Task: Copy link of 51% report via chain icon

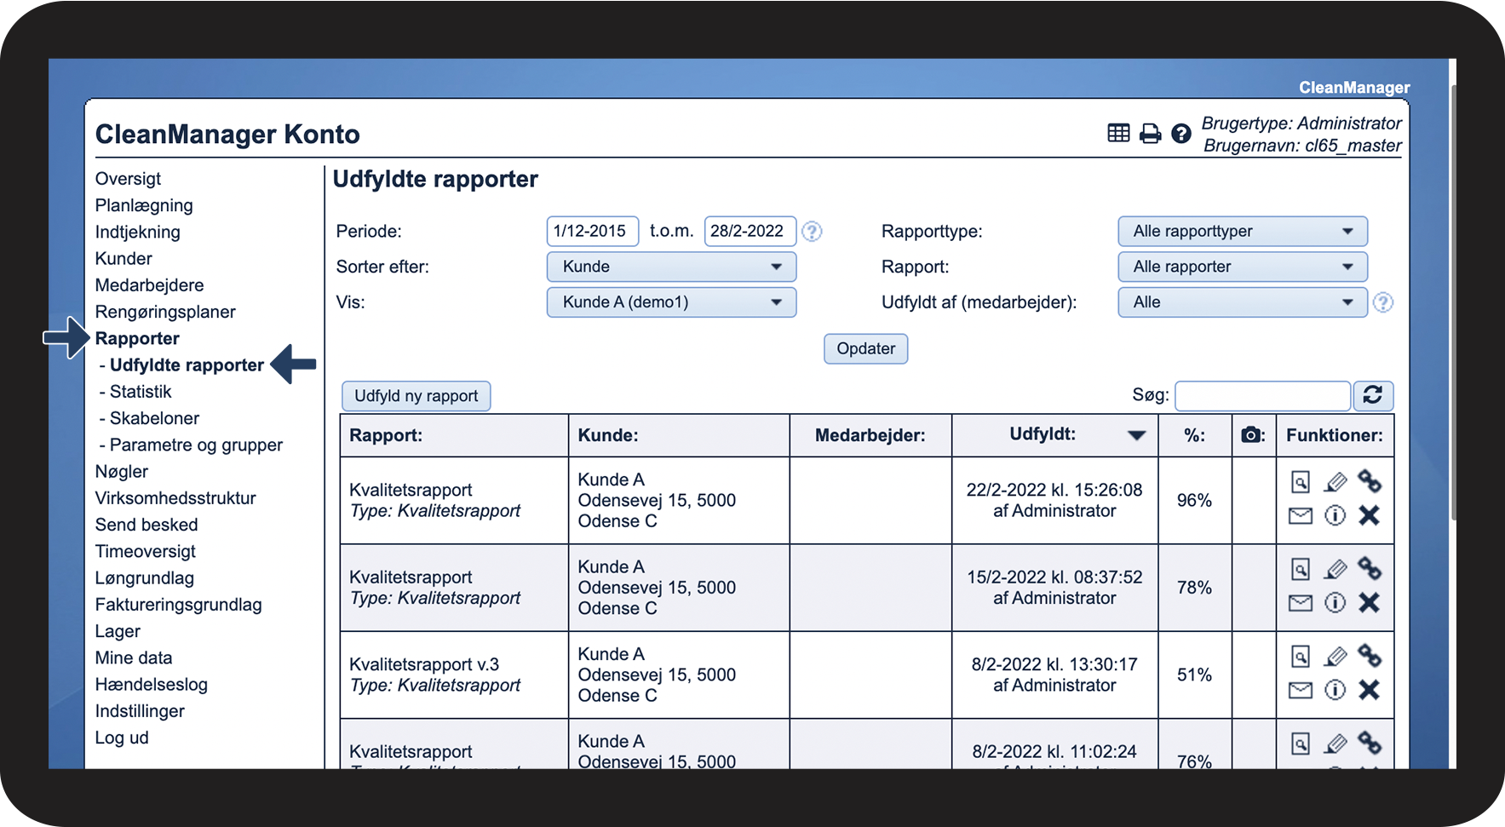Action: click(x=1369, y=655)
